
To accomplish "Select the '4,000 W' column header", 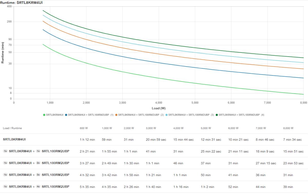I will pos(178,128).
